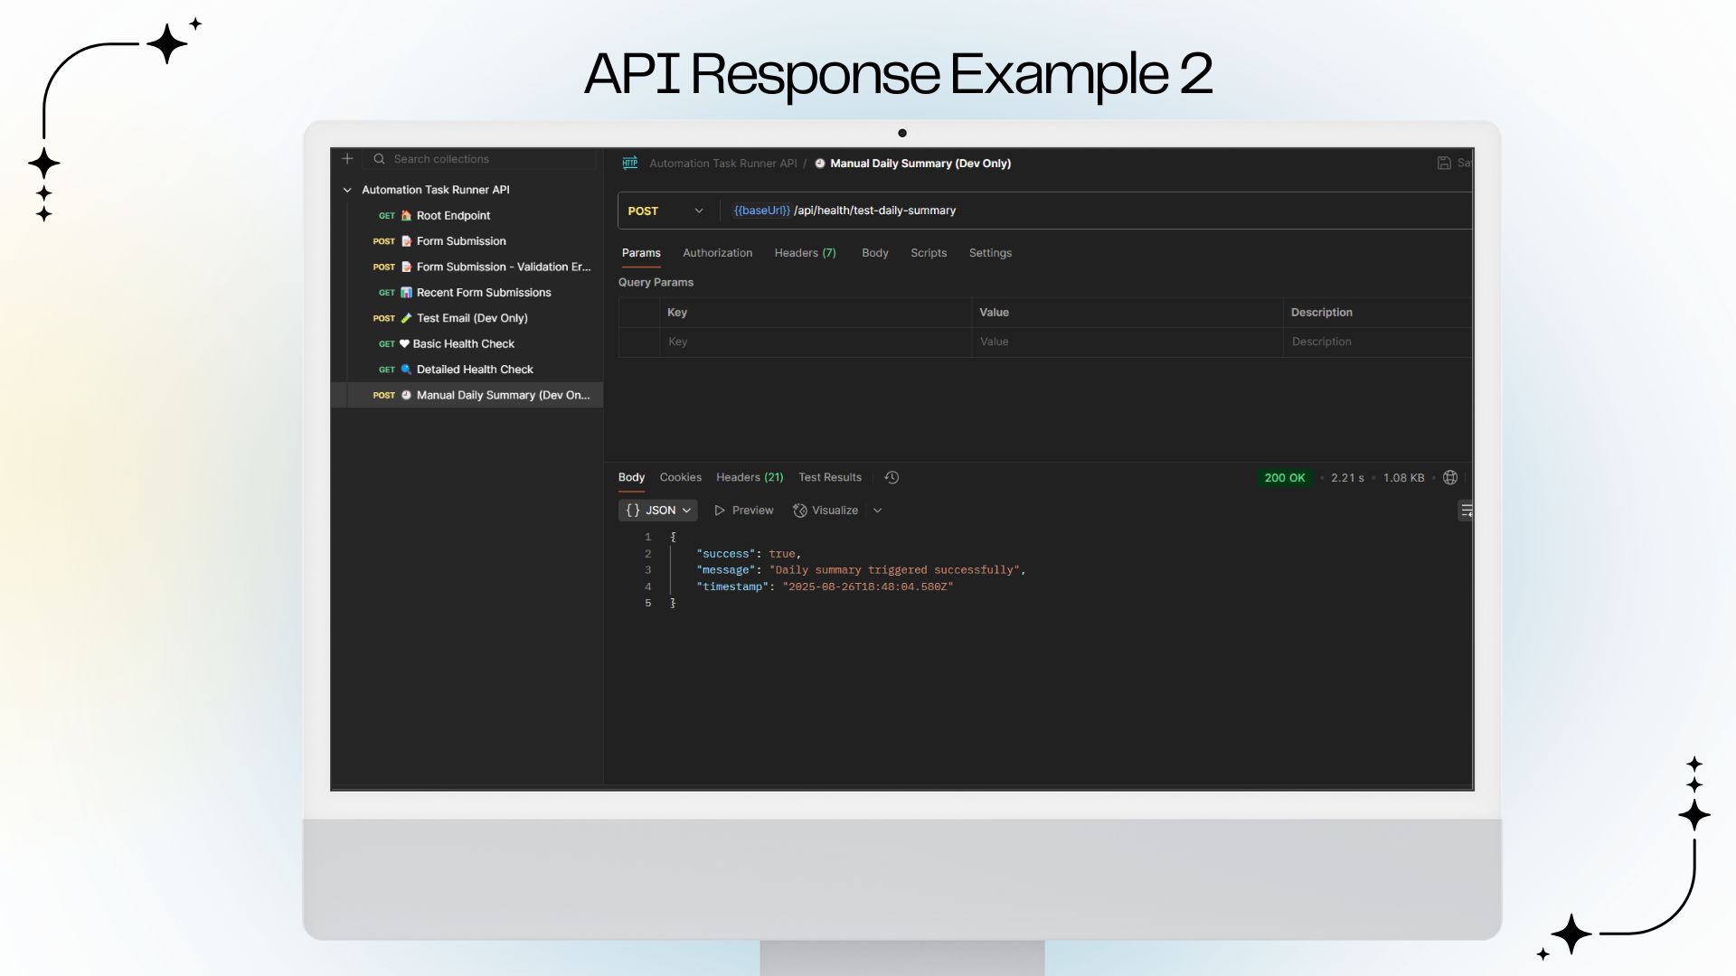This screenshot has width=1736, height=976.
Task: Click the HTTP badge icon in the breadcrumb
Action: (630, 163)
